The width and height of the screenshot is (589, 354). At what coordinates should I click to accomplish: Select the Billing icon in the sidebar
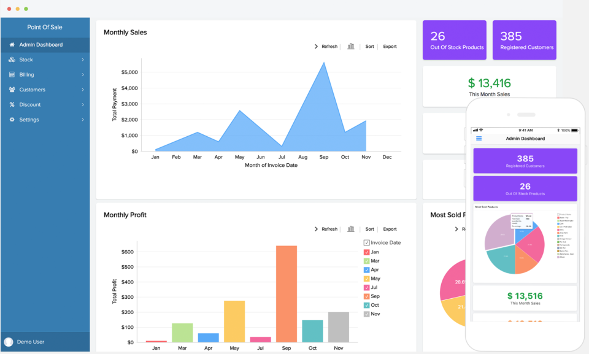[12, 74]
